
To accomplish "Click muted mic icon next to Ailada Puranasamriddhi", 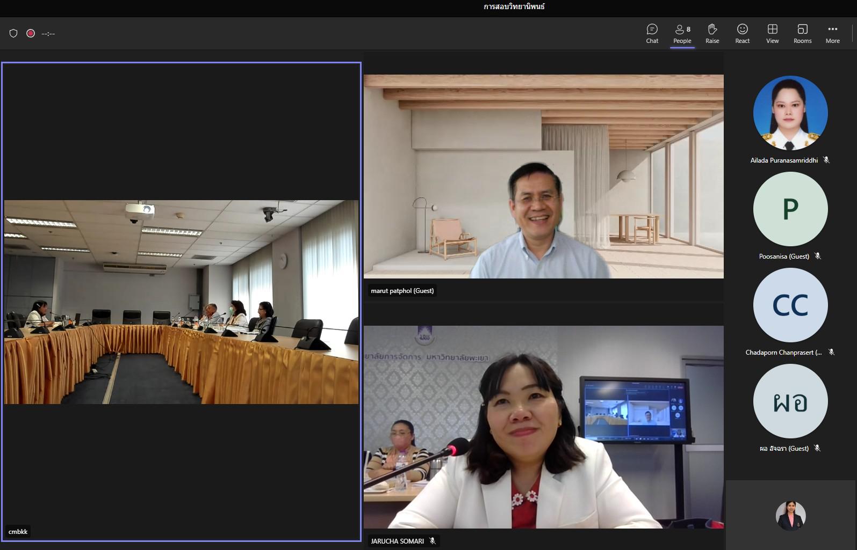I will coord(826,160).
